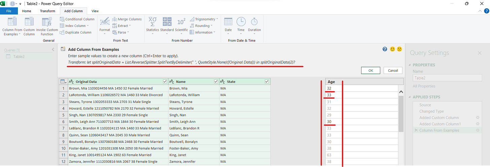Click the query Name field Table2

pyautogui.click(x=447, y=78)
